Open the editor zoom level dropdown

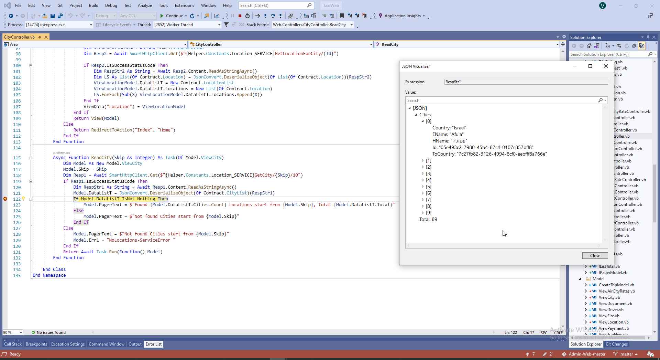21,332
